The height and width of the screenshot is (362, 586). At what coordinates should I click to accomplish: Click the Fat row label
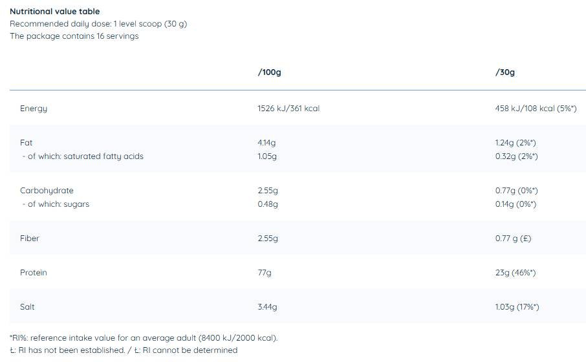(x=26, y=143)
